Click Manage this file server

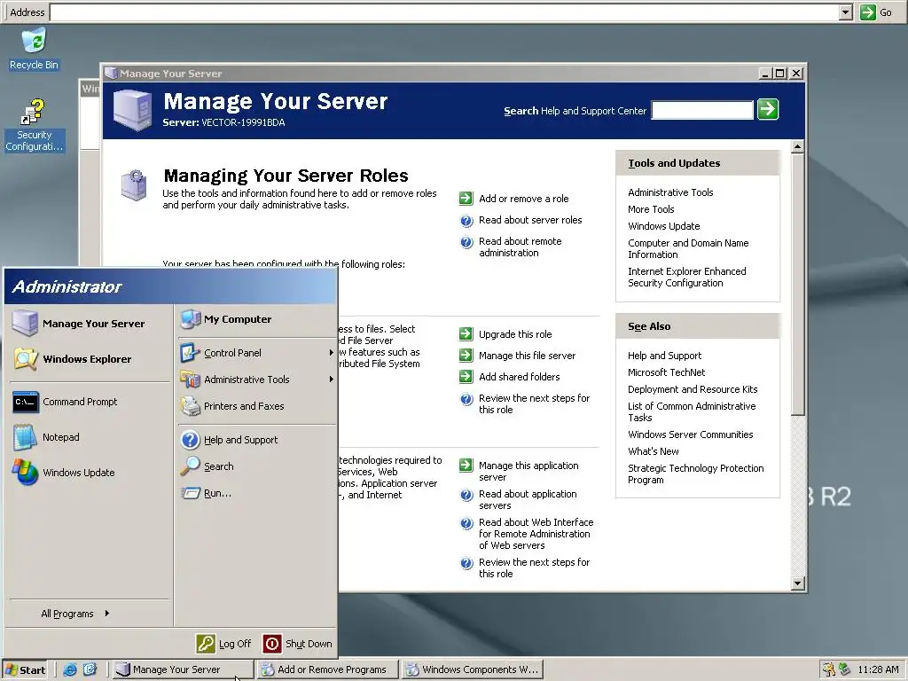pyautogui.click(x=527, y=356)
